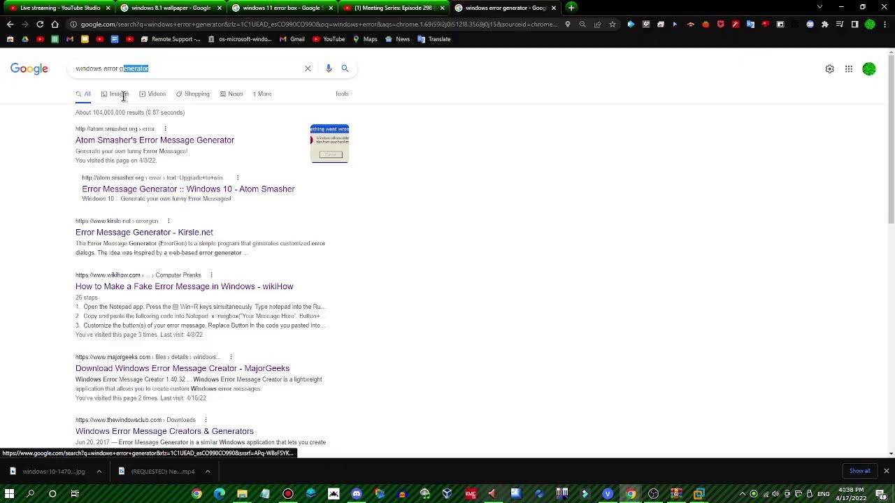Open Microsoft Edge from the taskbar
Viewport: 895px width, 503px height.
pyautogui.click(x=220, y=494)
